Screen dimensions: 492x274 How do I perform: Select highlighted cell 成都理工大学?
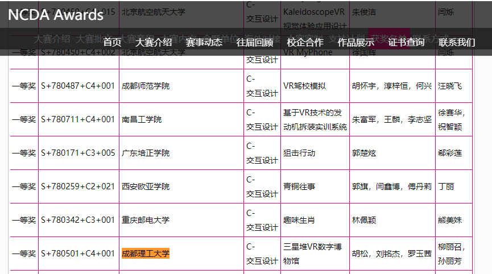coord(146,254)
